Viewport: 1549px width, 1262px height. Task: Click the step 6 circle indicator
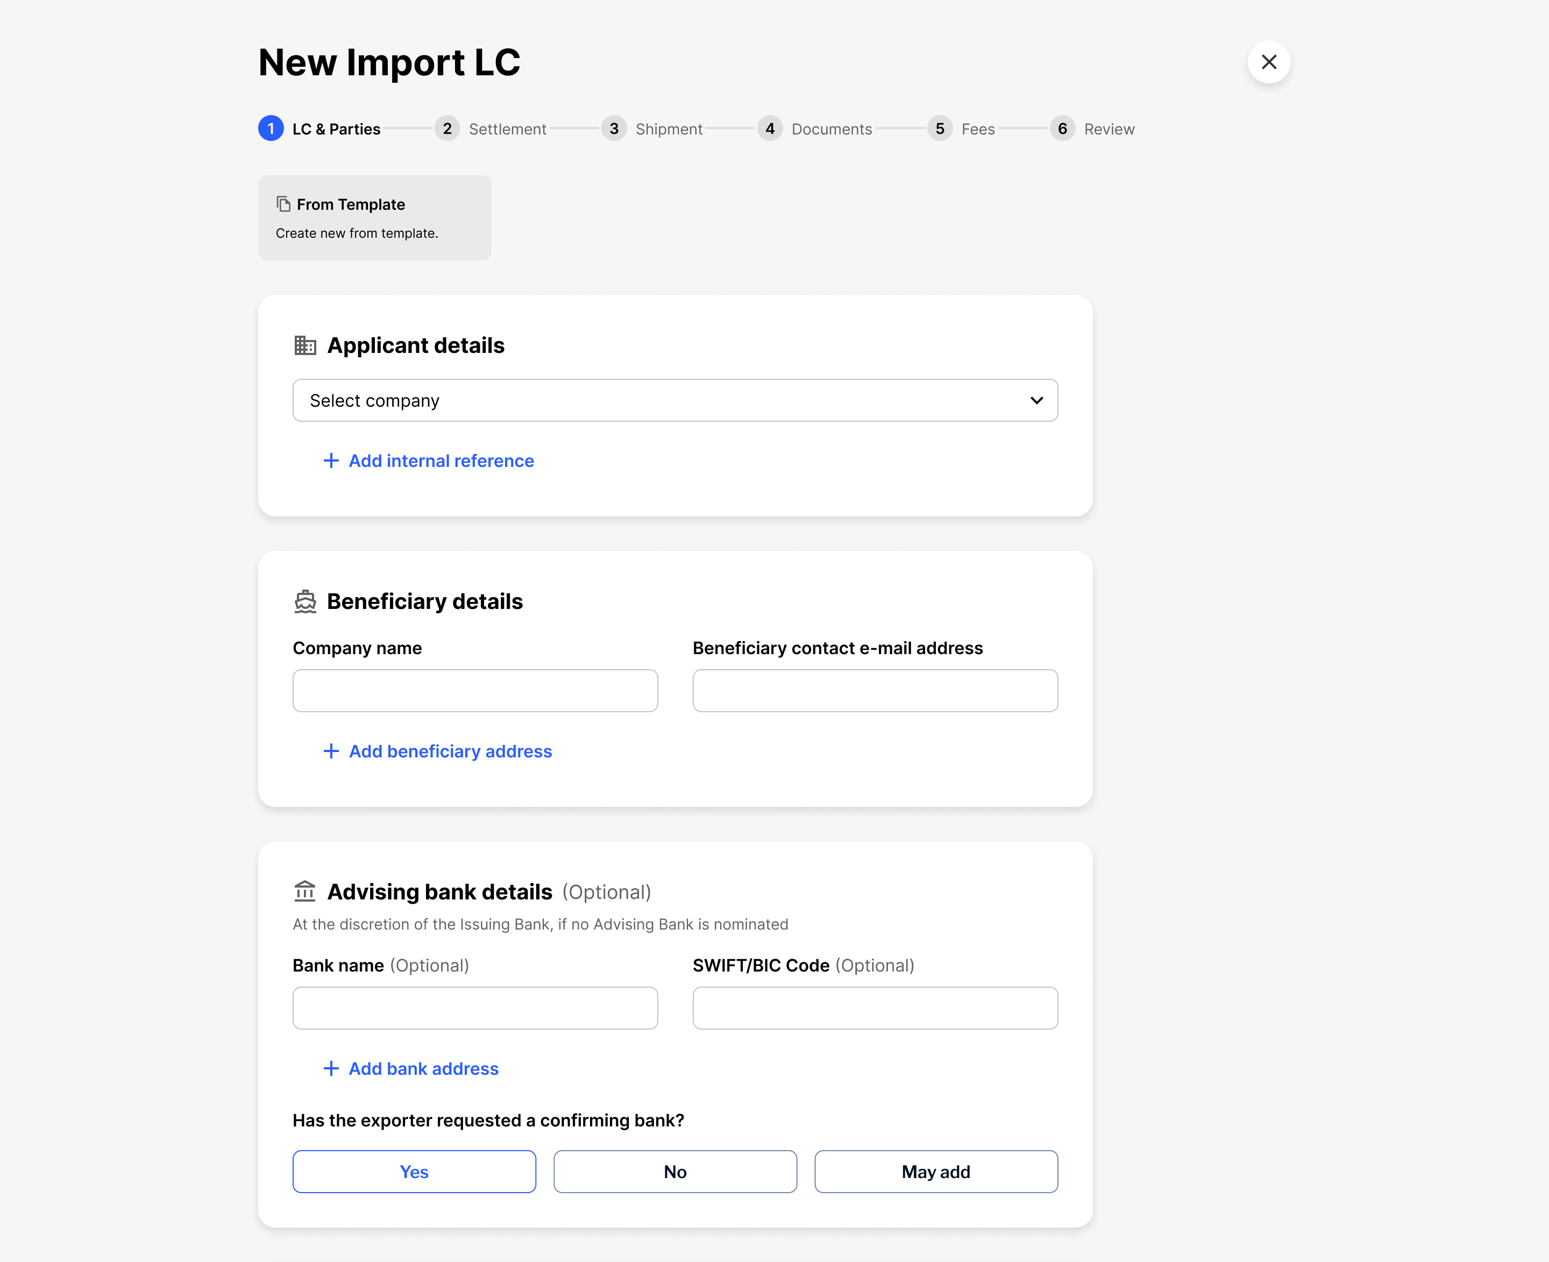click(1063, 129)
